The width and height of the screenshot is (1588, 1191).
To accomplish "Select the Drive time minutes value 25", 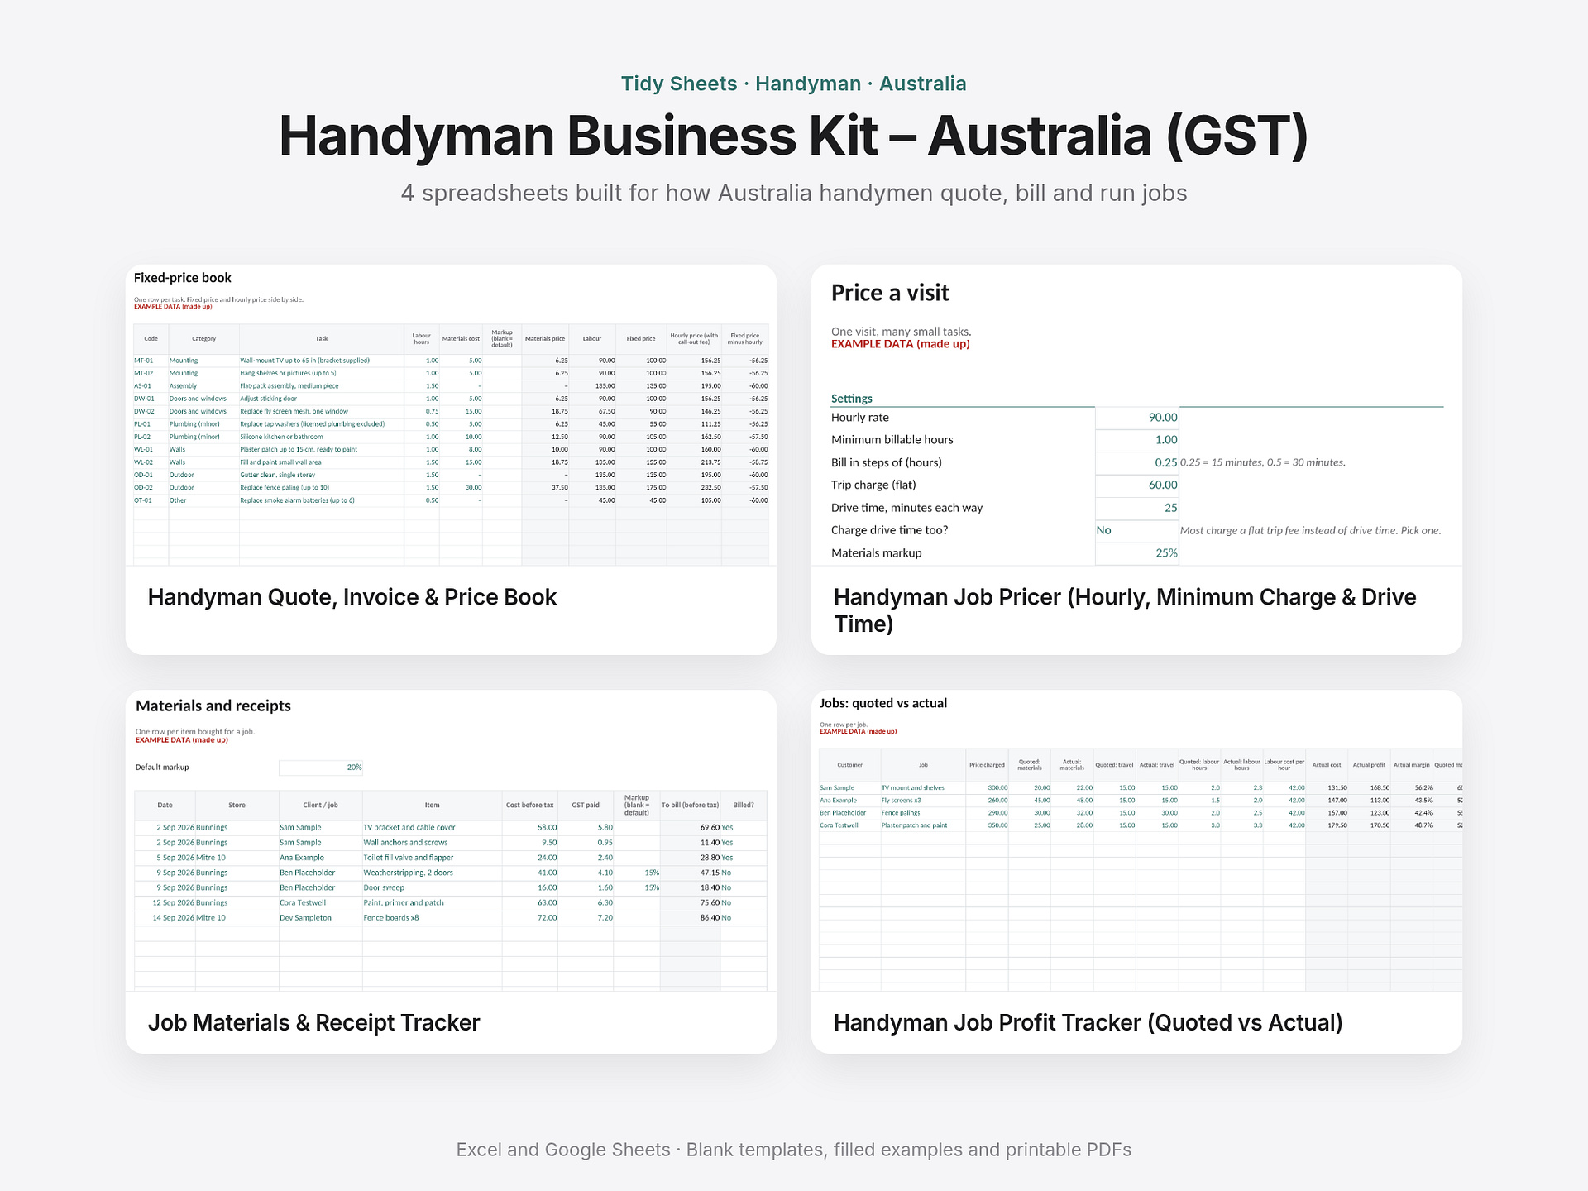I will [1137, 508].
